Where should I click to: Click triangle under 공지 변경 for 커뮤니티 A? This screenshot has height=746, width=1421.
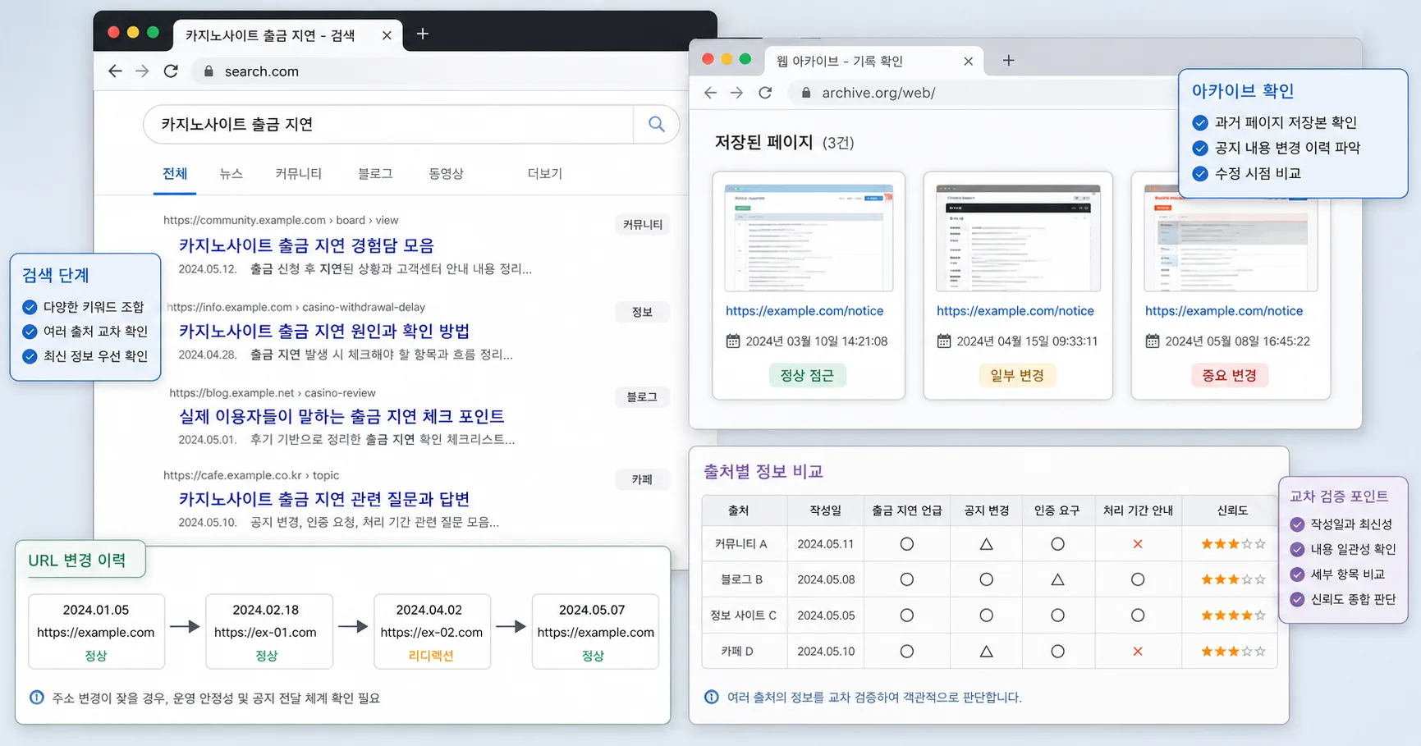click(987, 544)
